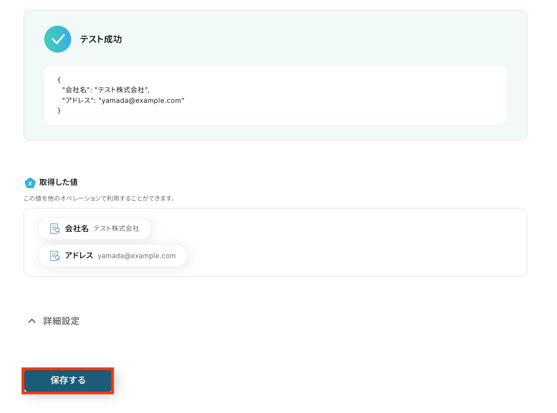Click the テスト成功 checkmark icon

(x=58, y=39)
